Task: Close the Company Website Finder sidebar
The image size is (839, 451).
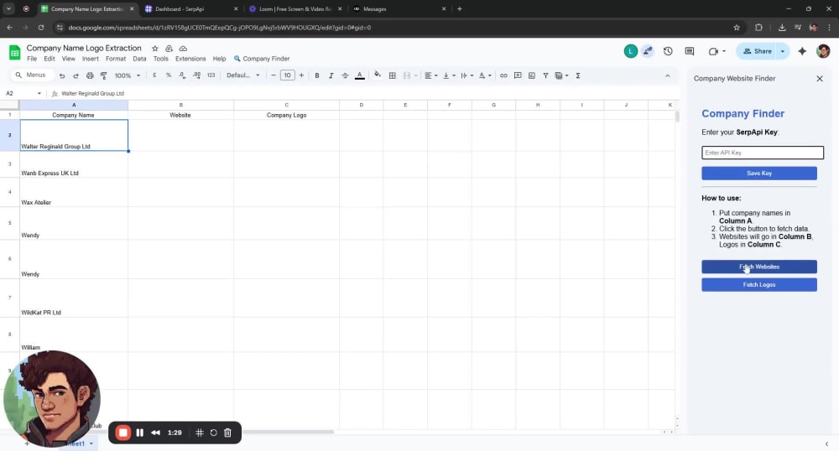Action: click(820, 79)
